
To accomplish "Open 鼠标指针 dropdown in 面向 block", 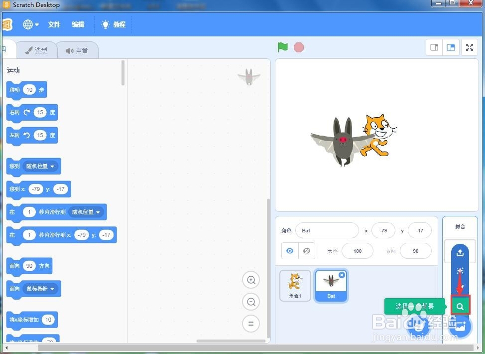I will tap(40, 289).
